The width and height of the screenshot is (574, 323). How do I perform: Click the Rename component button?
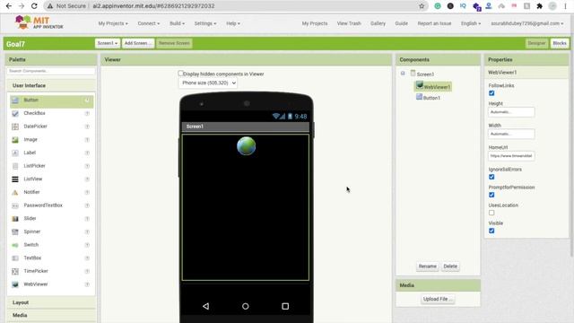428,266
